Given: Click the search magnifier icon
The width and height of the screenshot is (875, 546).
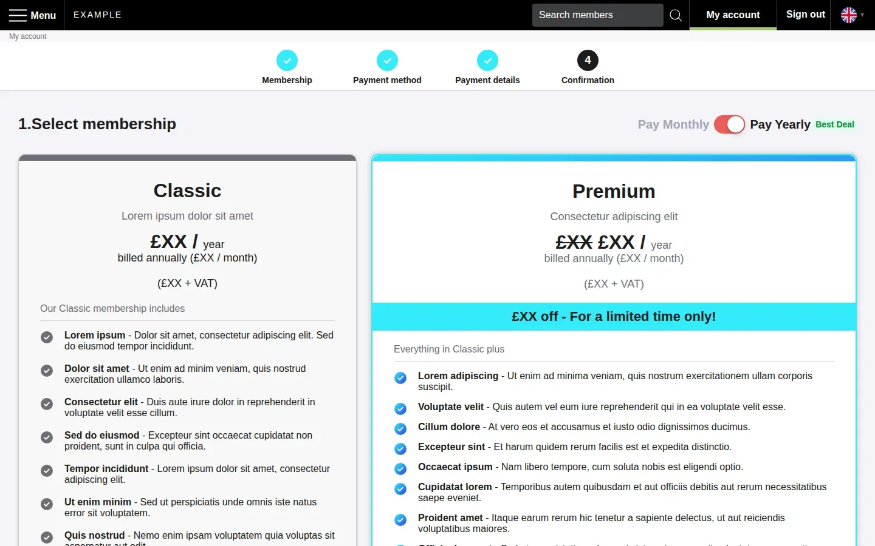Looking at the screenshot, I should pyautogui.click(x=676, y=15).
